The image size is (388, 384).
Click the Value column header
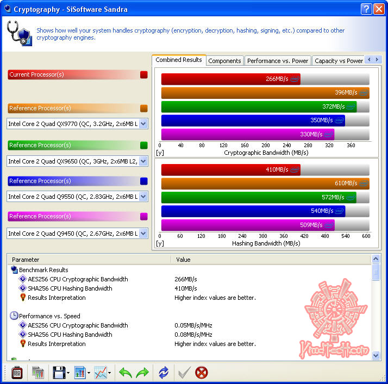coord(271,260)
